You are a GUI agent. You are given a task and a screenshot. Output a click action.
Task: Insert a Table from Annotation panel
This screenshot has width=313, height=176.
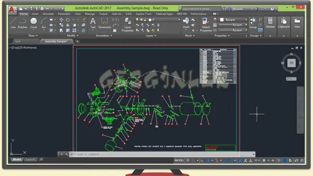click(115, 31)
